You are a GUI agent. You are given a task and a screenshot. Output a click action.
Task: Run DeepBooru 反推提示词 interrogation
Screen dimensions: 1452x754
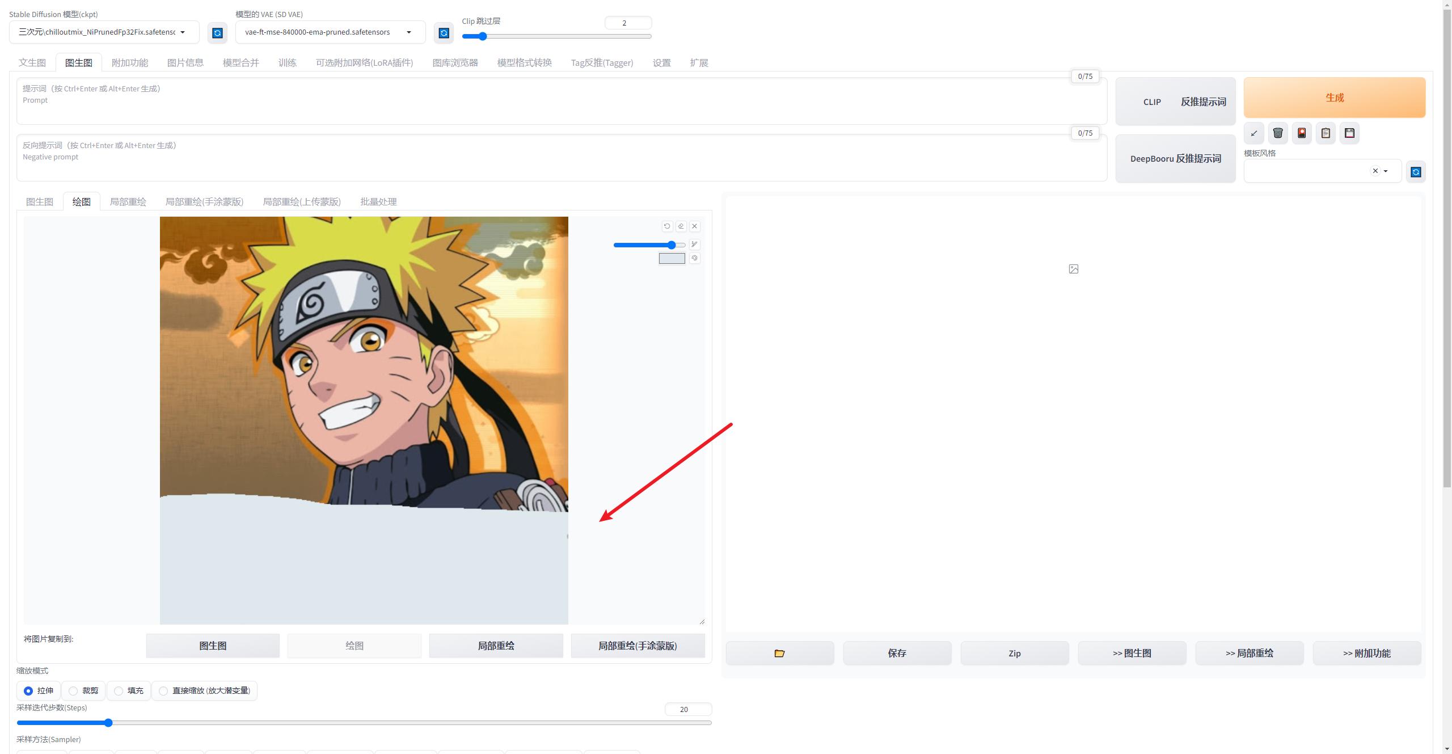coord(1175,159)
